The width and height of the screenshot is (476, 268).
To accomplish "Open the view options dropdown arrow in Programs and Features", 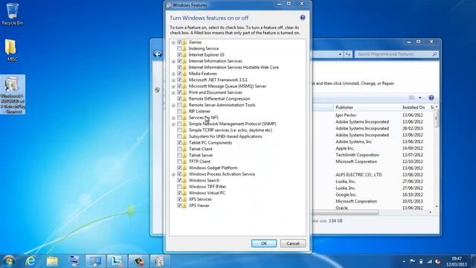I will tap(420, 98).
